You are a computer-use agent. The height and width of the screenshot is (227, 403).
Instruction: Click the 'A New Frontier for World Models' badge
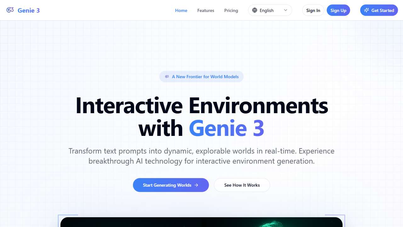coord(201,77)
